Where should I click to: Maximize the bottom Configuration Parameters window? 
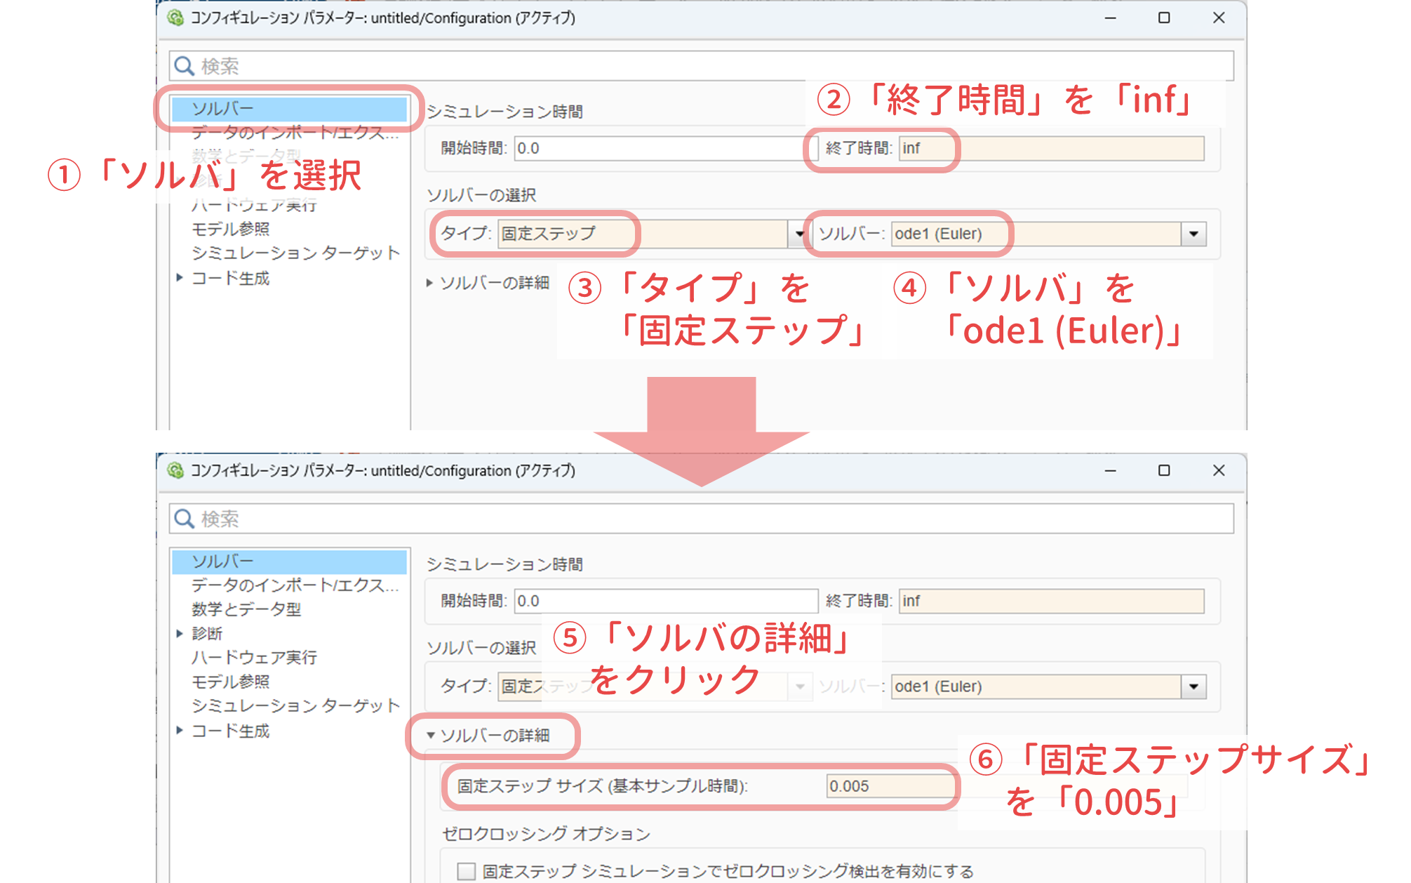[1164, 470]
